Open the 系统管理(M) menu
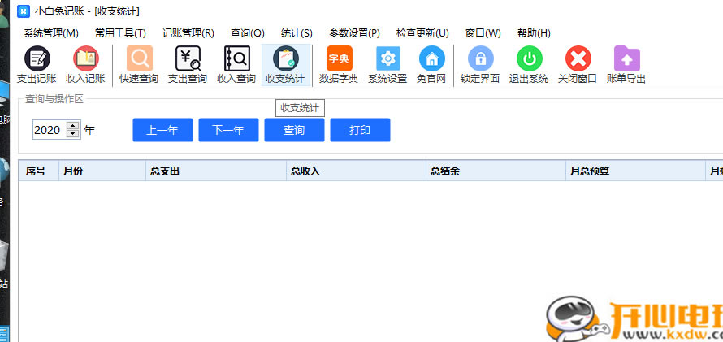The height and width of the screenshot is (342, 723). coord(51,33)
